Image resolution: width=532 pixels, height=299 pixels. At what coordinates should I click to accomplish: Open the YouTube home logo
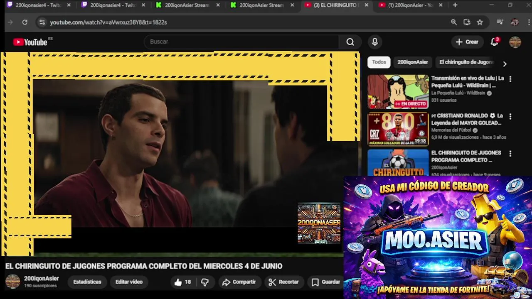[30, 42]
